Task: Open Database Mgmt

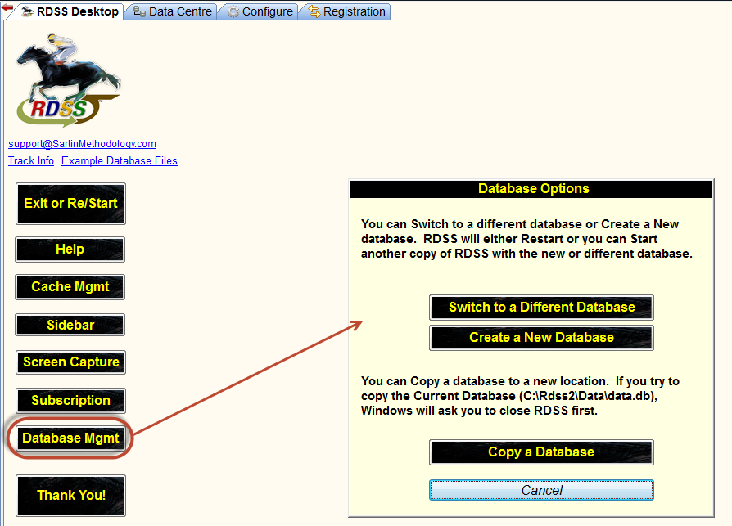Action: tap(70, 438)
